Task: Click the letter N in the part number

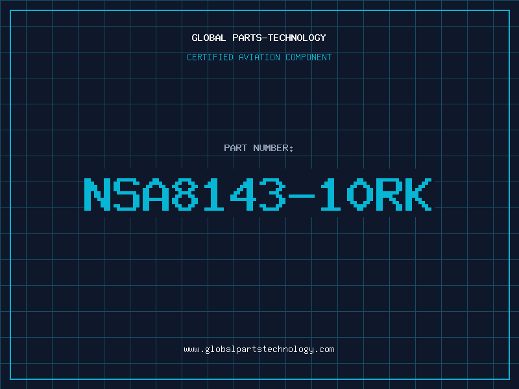Action: point(97,194)
